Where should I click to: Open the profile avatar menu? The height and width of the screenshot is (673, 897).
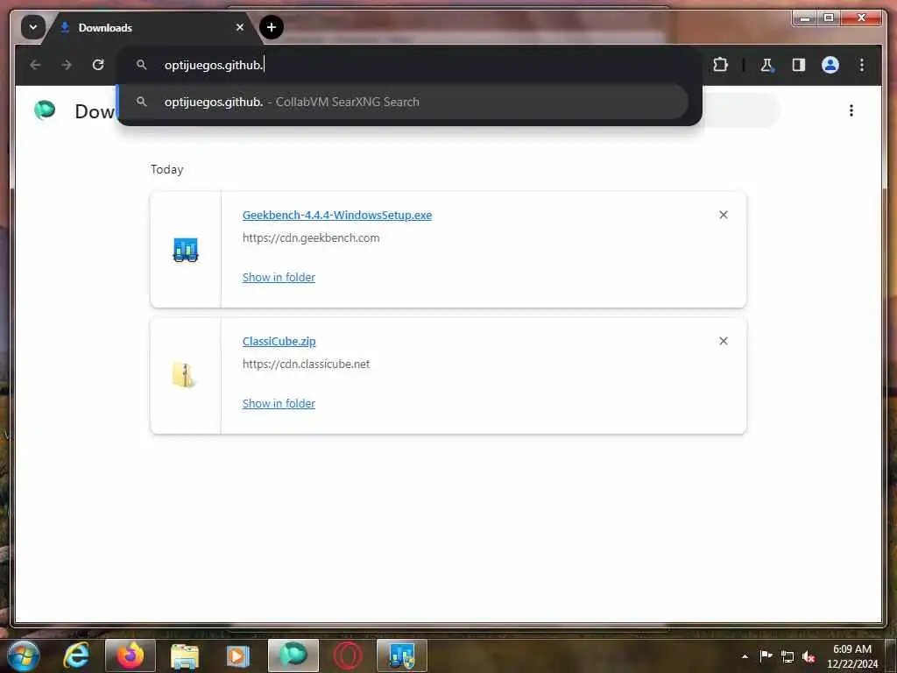coord(830,65)
